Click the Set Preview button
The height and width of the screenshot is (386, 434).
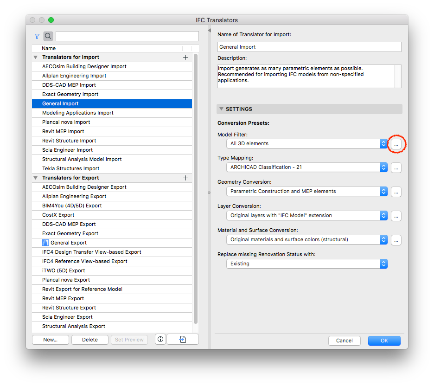click(129, 340)
